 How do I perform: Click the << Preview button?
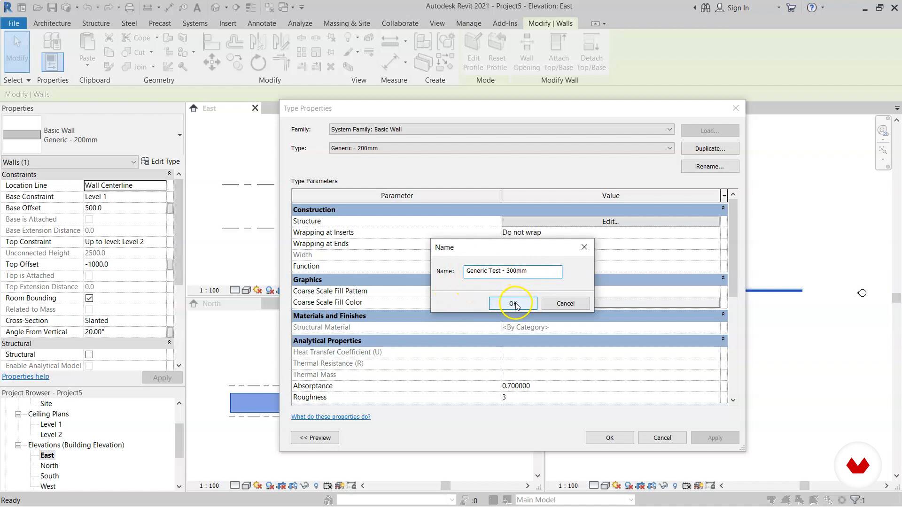tap(315, 438)
